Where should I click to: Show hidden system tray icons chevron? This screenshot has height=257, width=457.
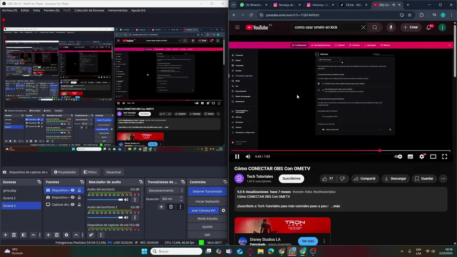402,251
